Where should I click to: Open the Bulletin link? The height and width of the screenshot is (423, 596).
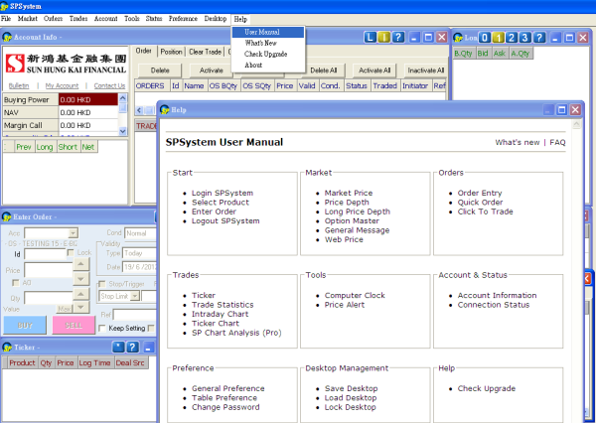(x=19, y=86)
